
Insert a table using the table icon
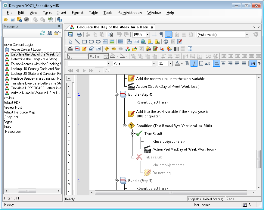tap(120, 42)
